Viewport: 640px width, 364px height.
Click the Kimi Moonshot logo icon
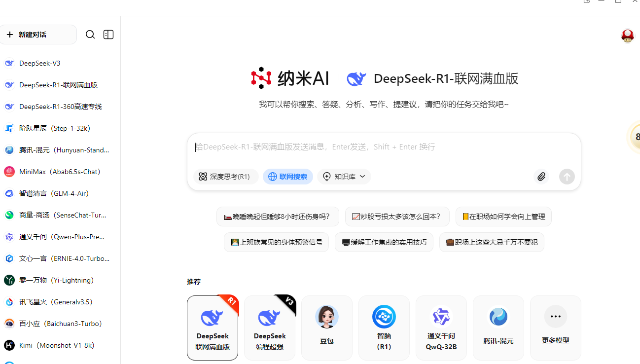[9, 345]
